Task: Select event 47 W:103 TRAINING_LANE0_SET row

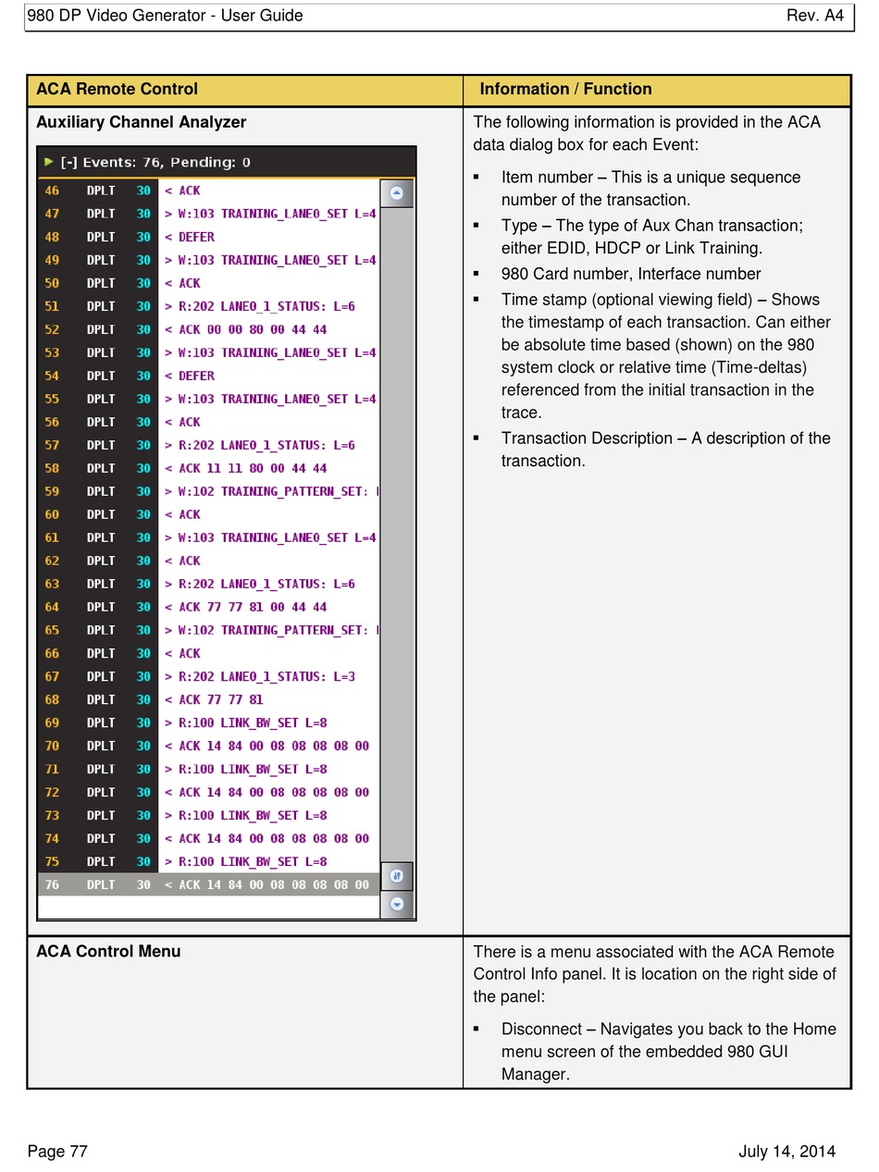Action: [209, 214]
